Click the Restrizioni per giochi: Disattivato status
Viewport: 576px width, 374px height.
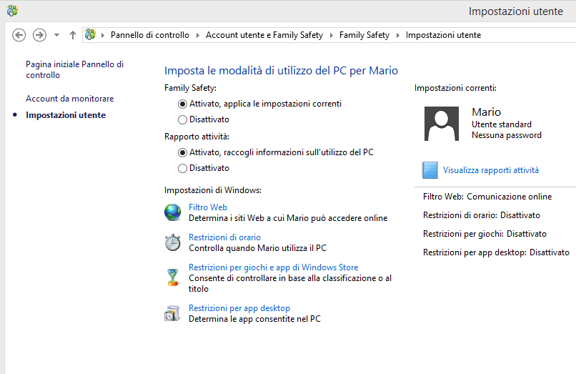coord(485,234)
